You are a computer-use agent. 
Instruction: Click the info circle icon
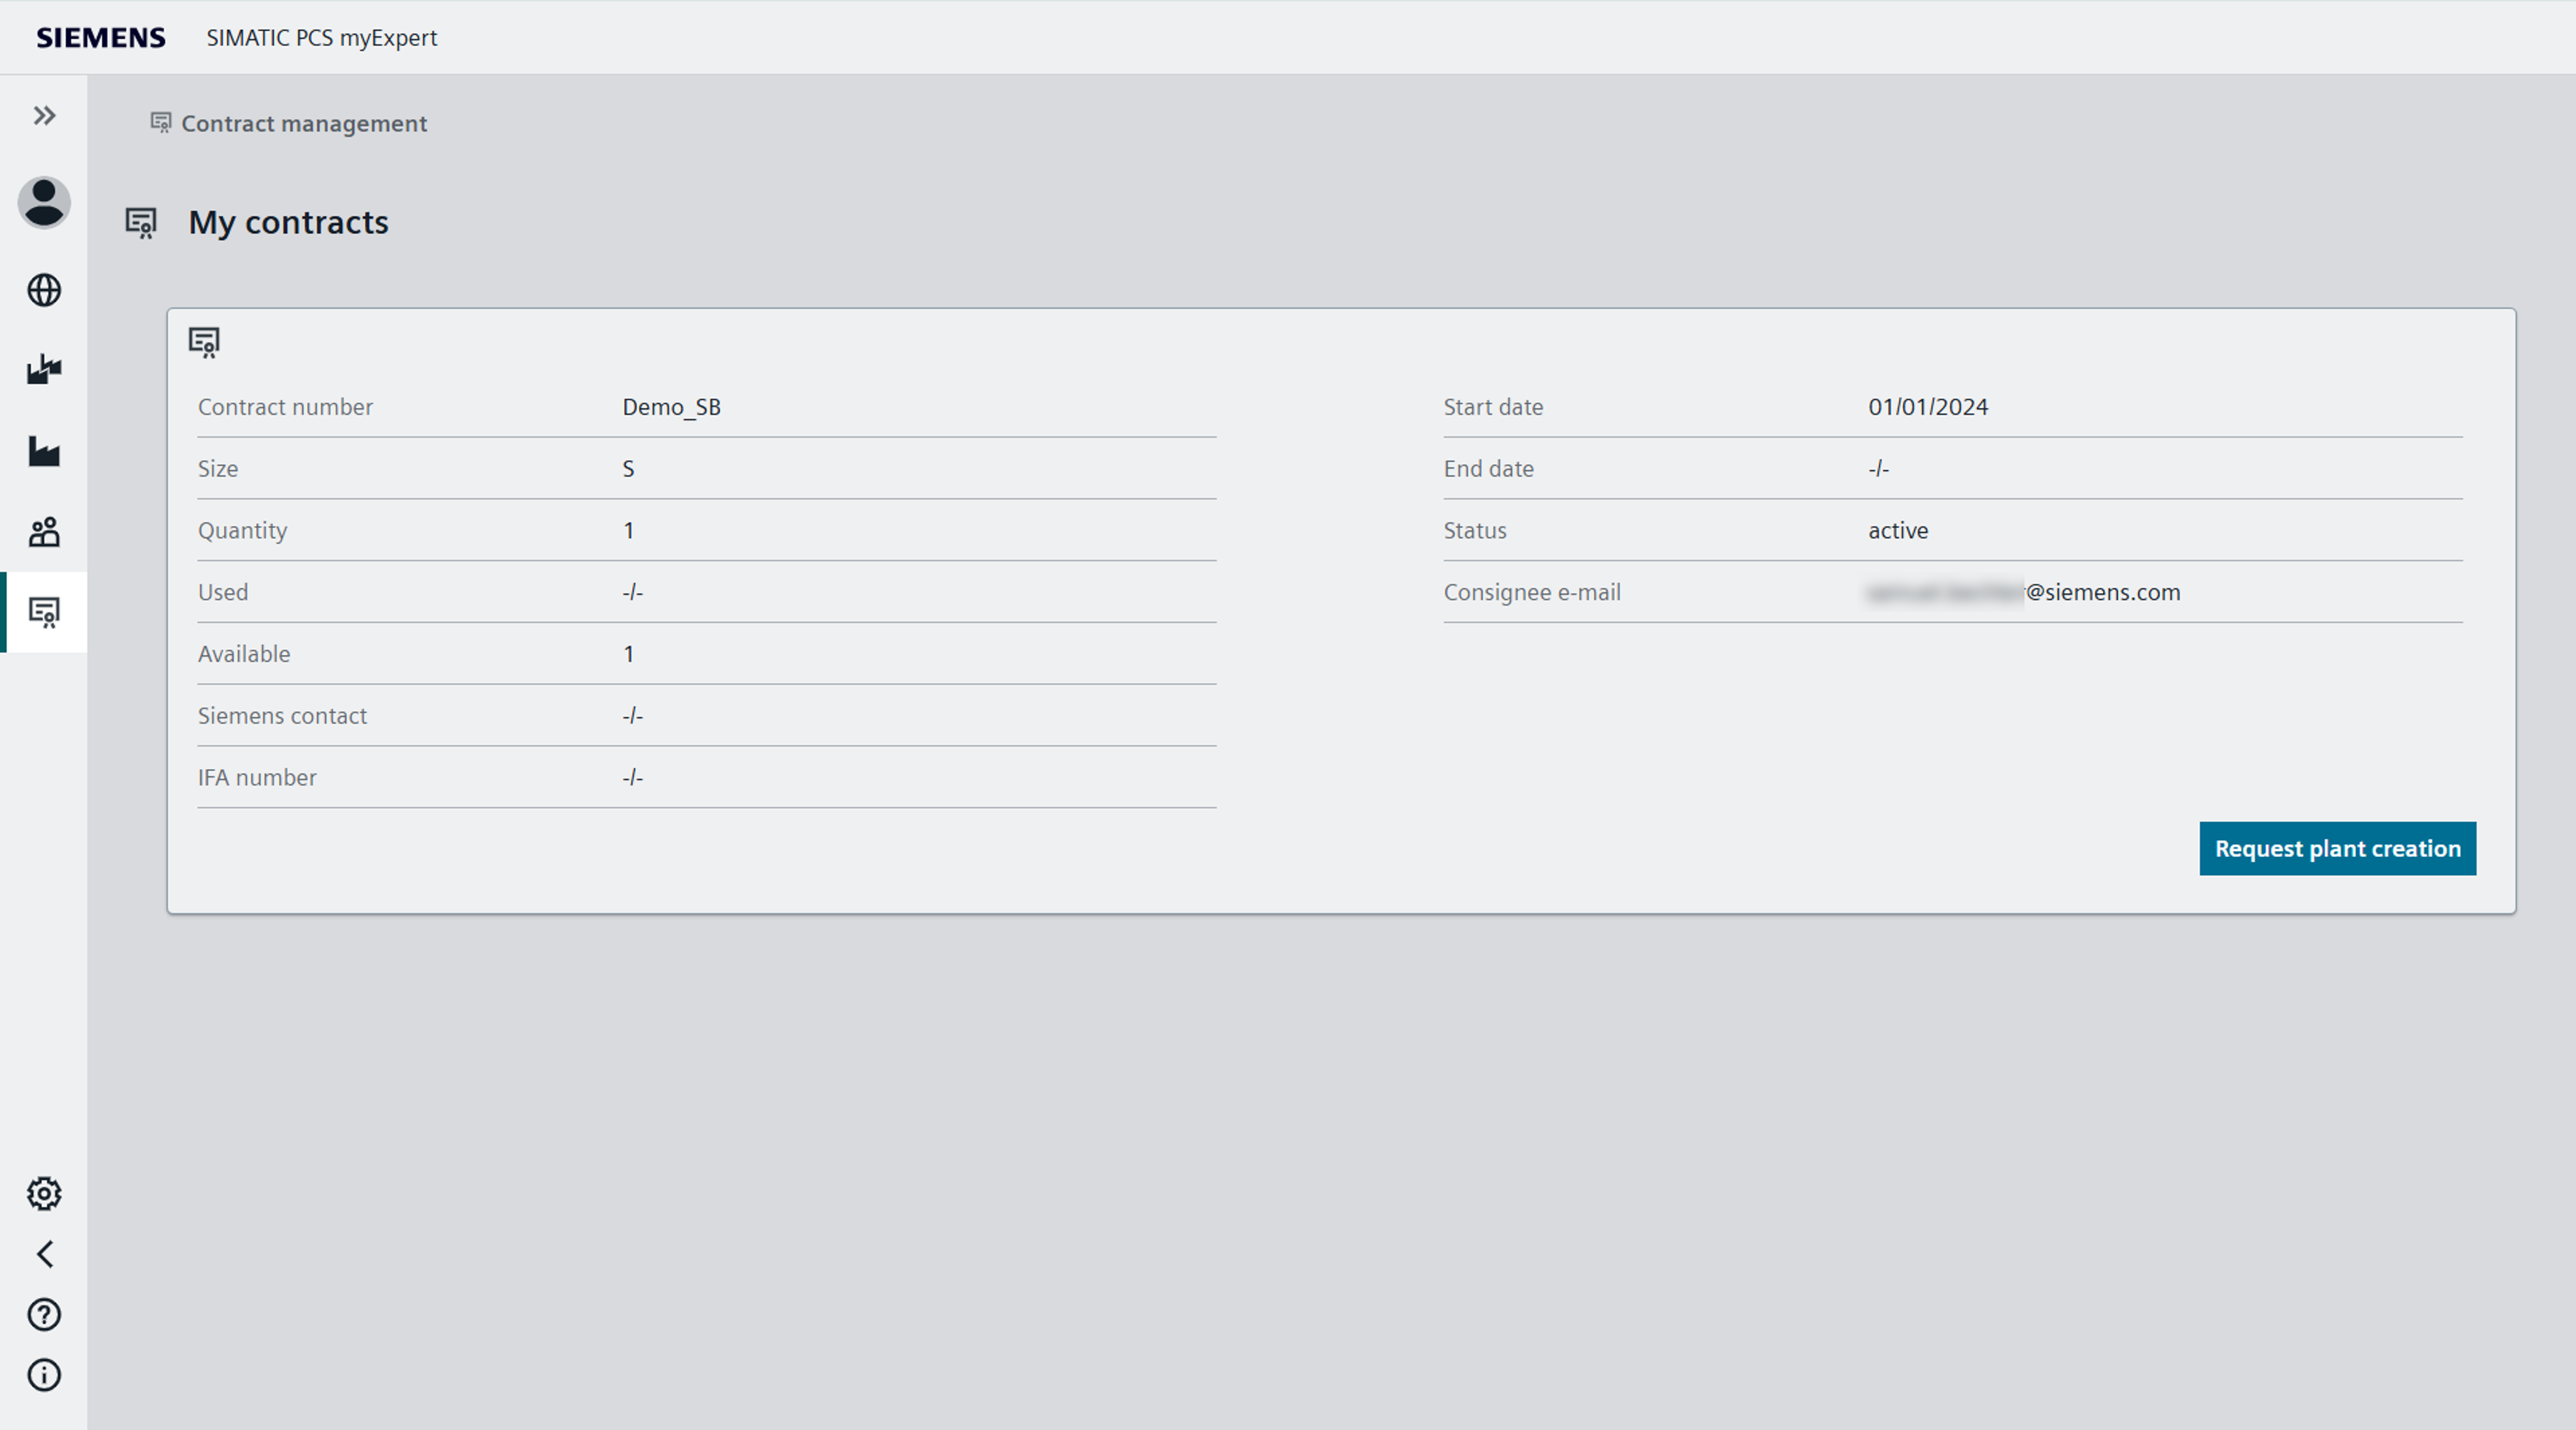point(44,1375)
